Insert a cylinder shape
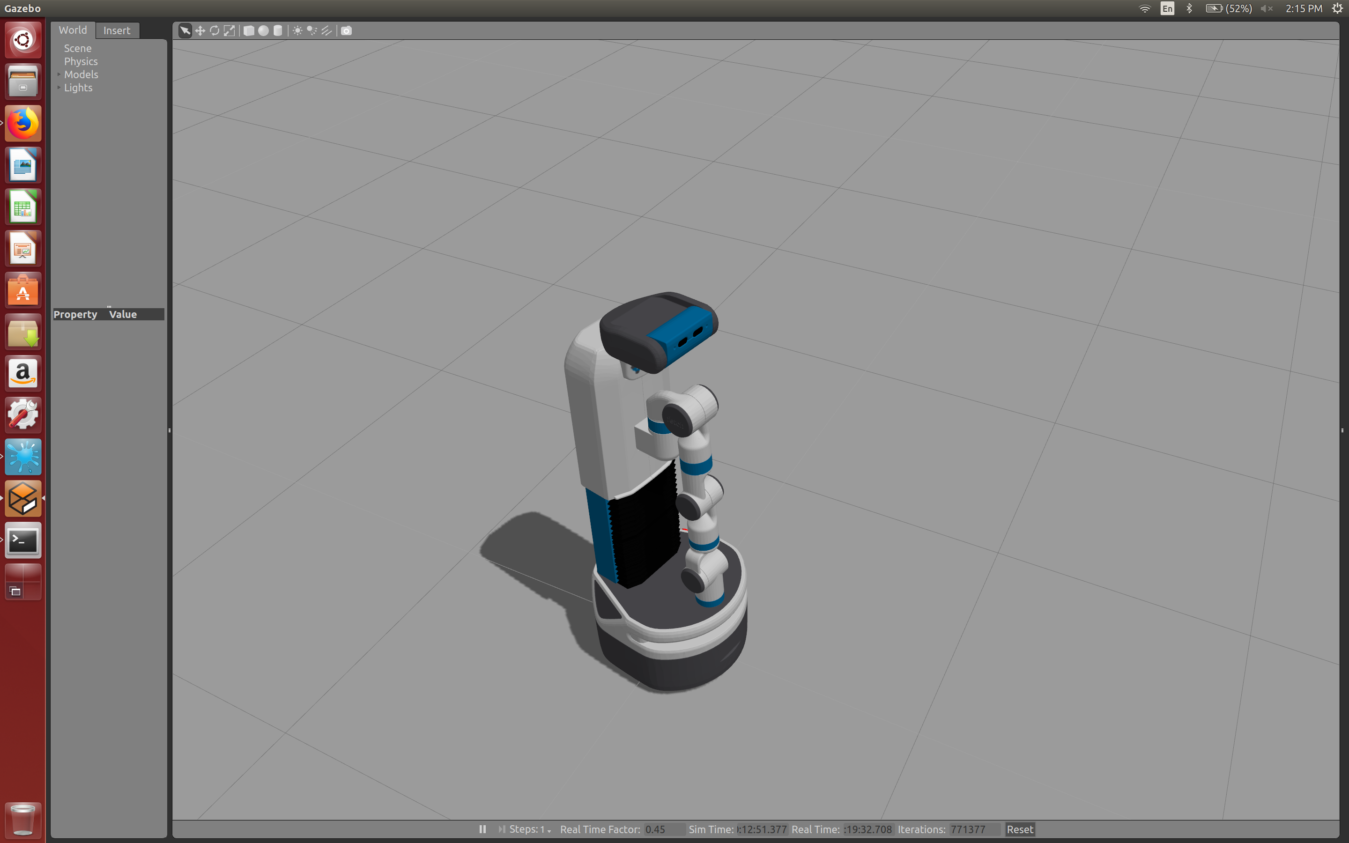 pos(278,30)
